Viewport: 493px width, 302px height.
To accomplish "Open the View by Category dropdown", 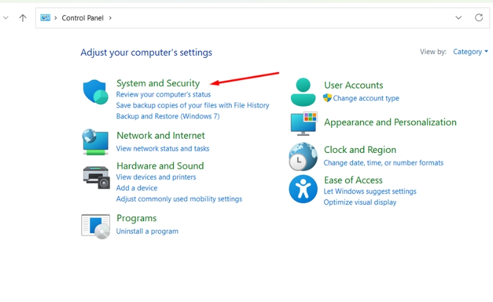I will pyautogui.click(x=470, y=52).
